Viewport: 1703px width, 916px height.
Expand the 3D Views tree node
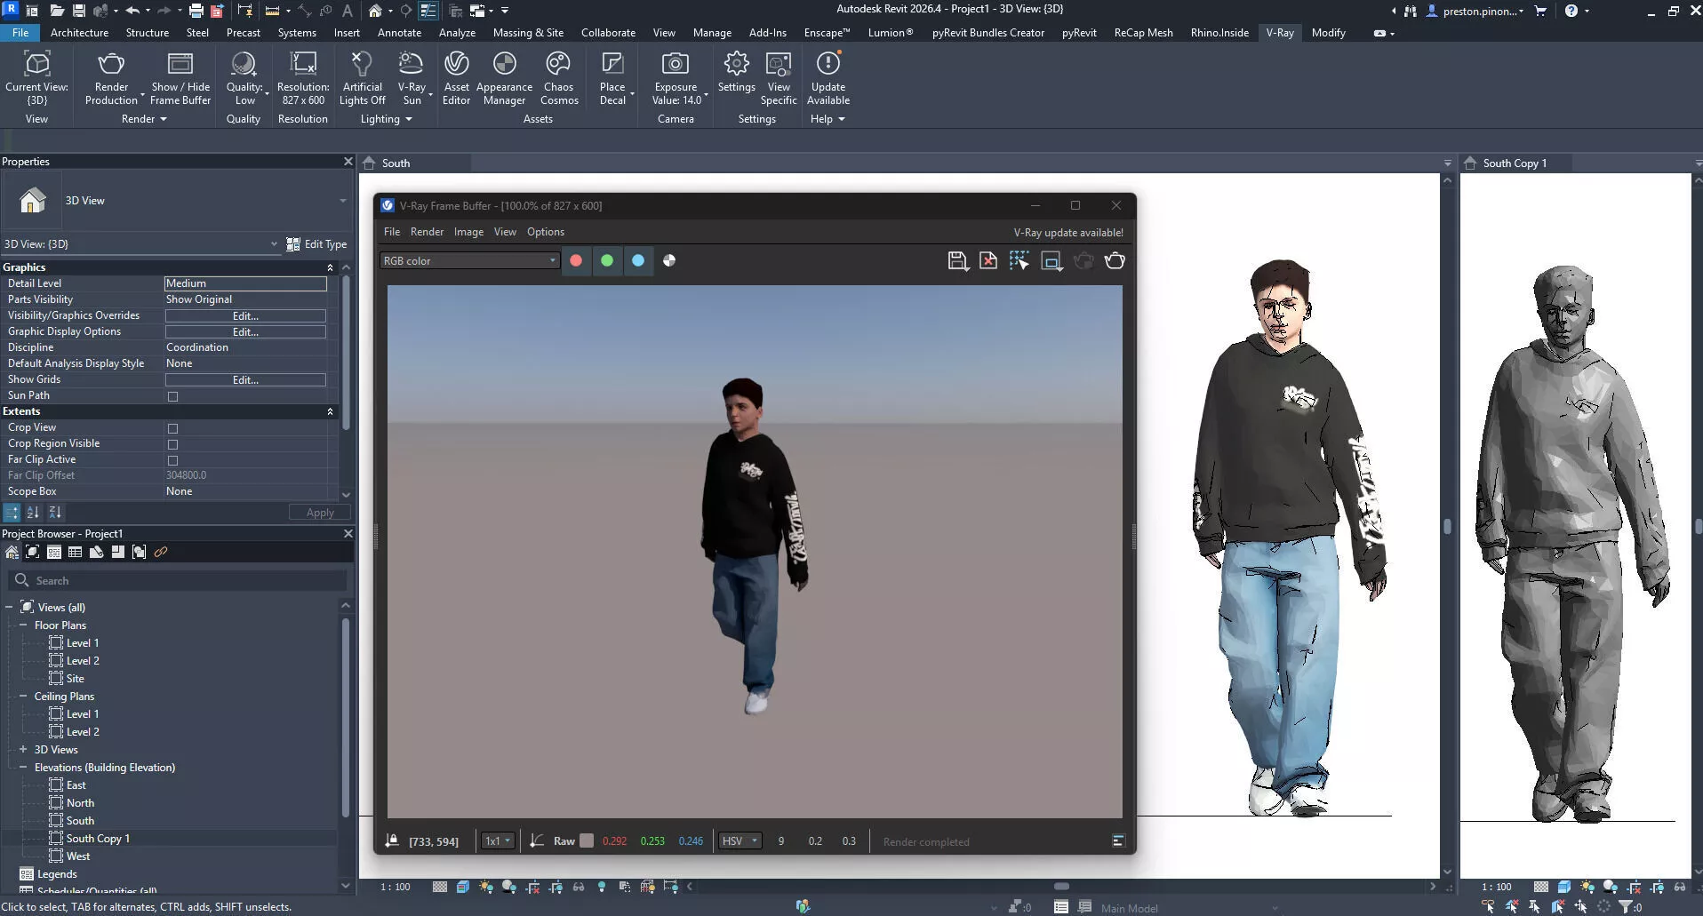(x=23, y=750)
